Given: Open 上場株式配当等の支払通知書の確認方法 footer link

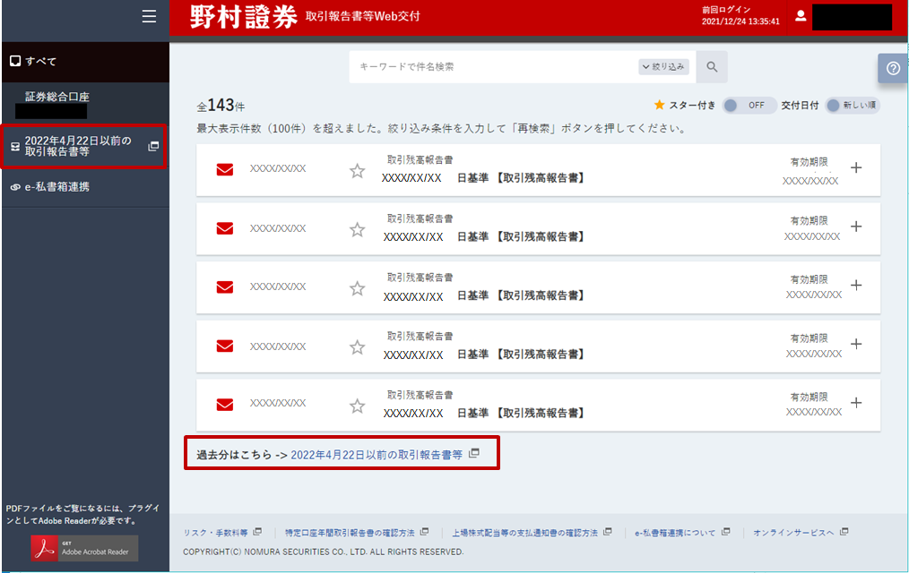Looking at the screenshot, I should pos(524,533).
